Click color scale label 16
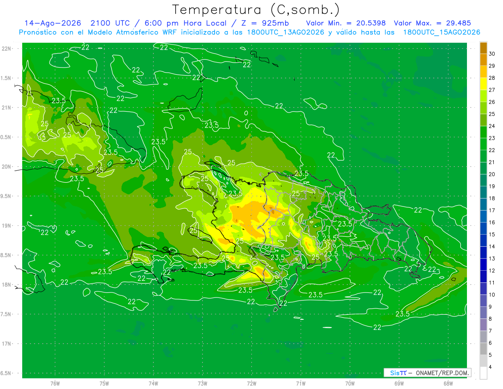 (492, 222)
